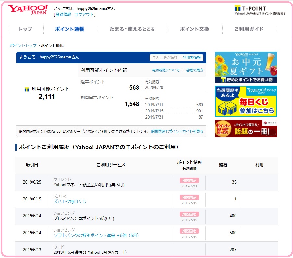The image size is (293, 258).
Task: Click the 取引日 column header
Action: click(x=32, y=165)
